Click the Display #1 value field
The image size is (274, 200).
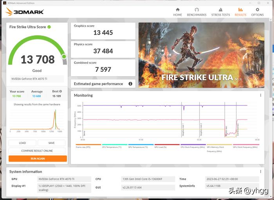tap(64, 188)
